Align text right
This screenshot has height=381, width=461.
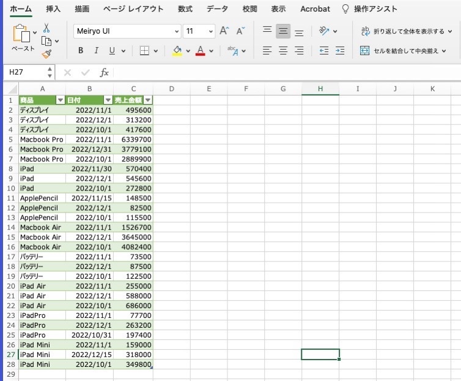click(299, 51)
